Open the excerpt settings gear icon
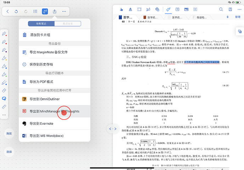 click(157, 10)
